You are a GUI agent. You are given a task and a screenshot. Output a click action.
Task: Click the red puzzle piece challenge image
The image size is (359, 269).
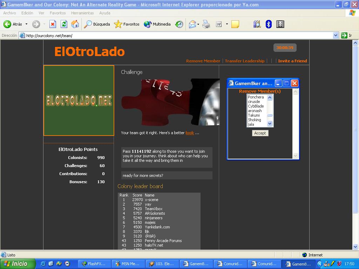point(170,102)
